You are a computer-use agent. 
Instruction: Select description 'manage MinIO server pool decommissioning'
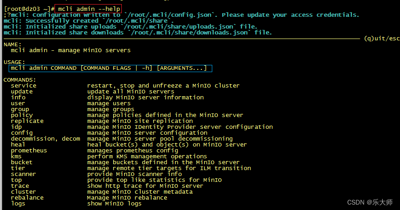click(160, 139)
